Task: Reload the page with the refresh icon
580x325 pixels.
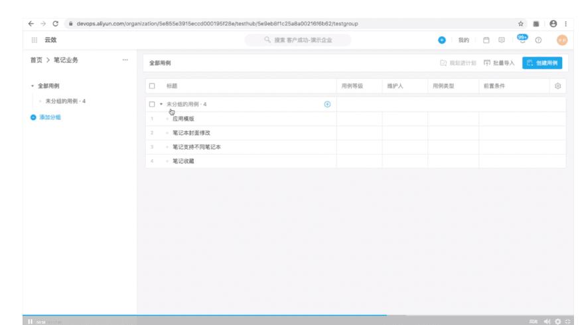Action: coord(56,24)
